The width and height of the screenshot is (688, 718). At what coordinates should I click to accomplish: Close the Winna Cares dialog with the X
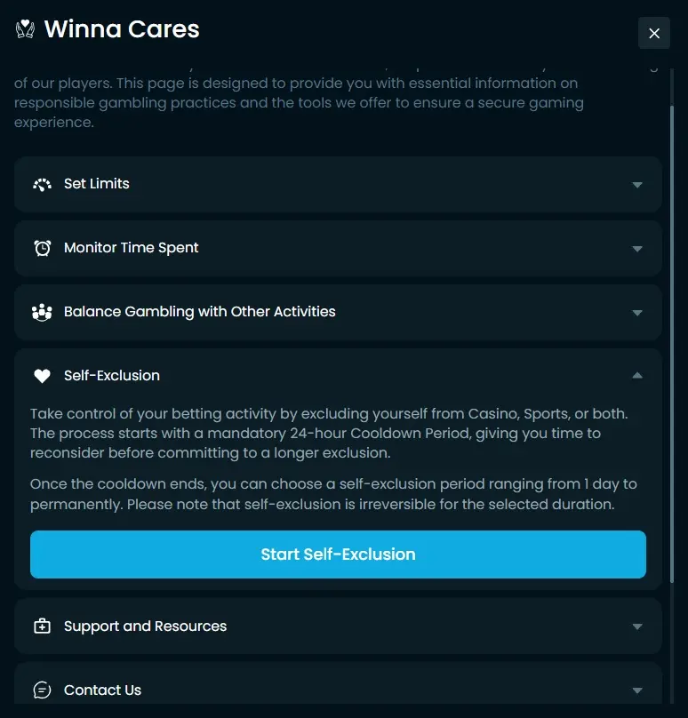654,33
